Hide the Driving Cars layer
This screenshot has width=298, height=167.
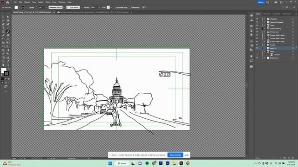[257, 32]
